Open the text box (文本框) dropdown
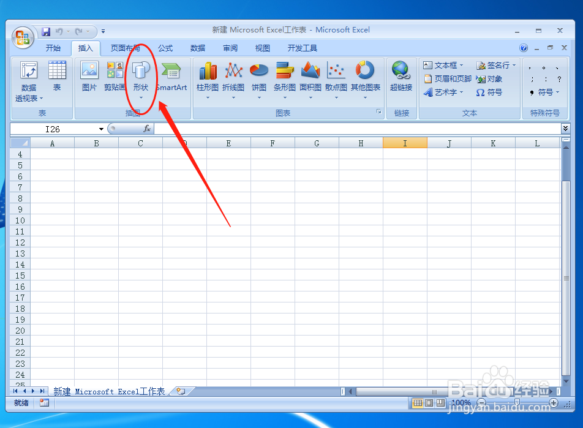The height and width of the screenshot is (428, 583). point(461,66)
